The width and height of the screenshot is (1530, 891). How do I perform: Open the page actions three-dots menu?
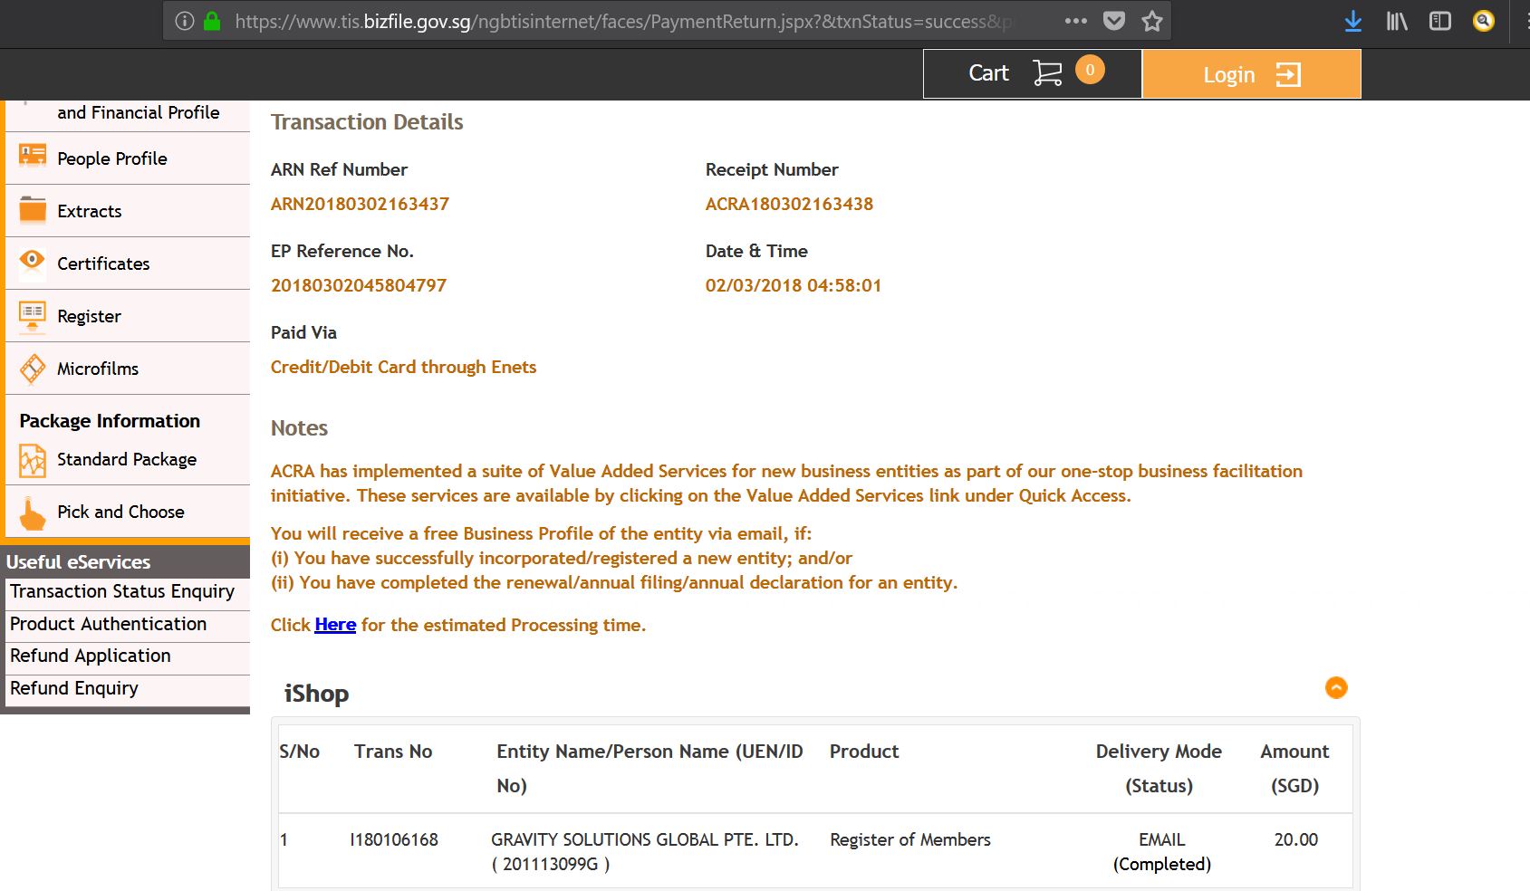[1076, 21]
